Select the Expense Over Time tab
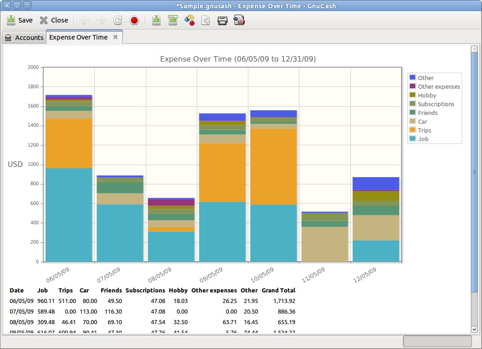Image resolution: width=482 pixels, height=349 pixels. coord(78,37)
